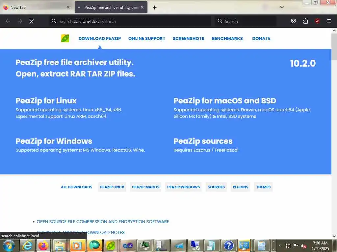Open the Help question mark taskbar icon

coord(228,245)
